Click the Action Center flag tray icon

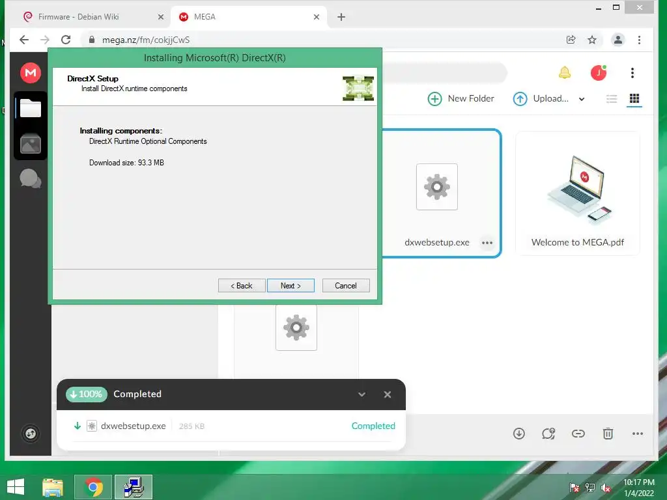(575, 488)
